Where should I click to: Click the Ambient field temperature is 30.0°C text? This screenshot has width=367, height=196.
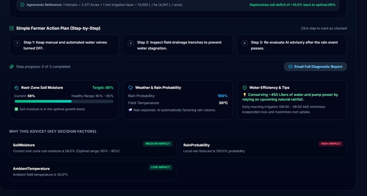click(x=41, y=175)
